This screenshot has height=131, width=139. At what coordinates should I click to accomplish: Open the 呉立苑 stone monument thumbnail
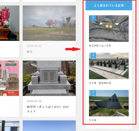tap(109, 103)
